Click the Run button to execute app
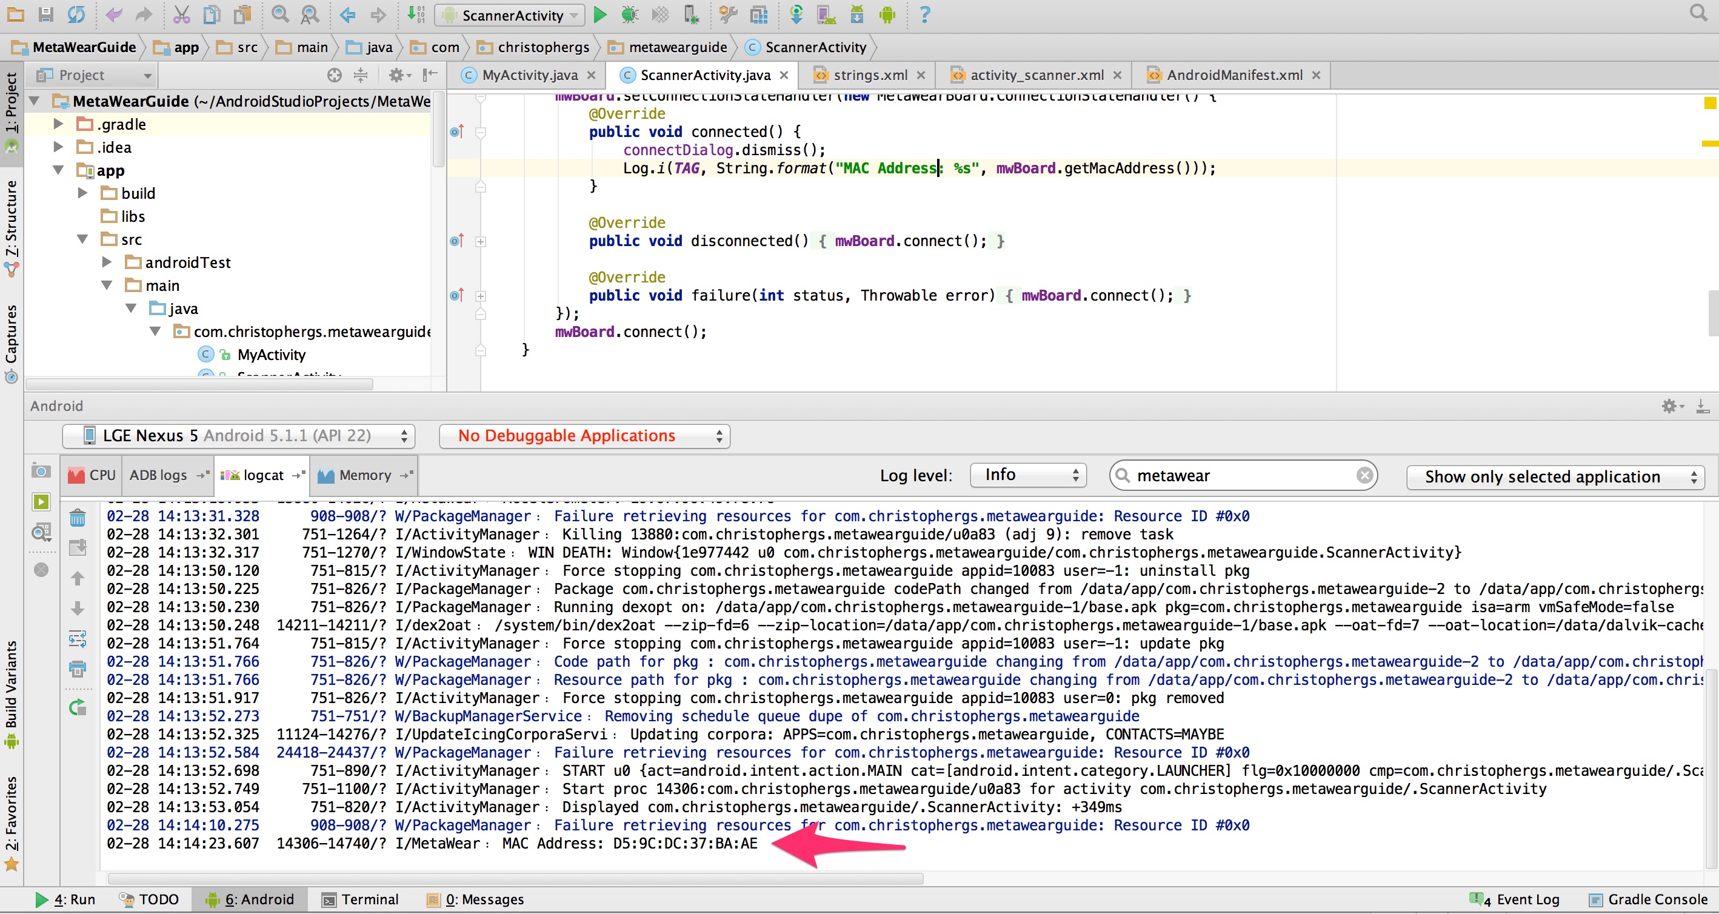This screenshot has width=1719, height=914. 599,16
